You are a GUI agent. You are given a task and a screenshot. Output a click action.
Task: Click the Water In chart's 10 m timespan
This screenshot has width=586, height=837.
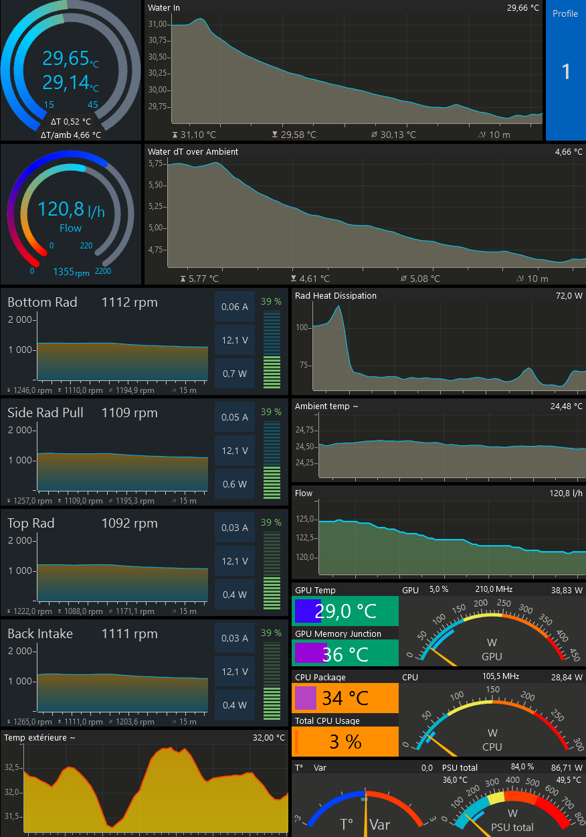coord(500,135)
